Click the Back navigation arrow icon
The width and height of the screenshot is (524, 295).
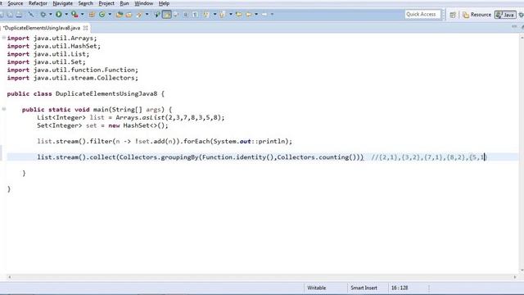(x=249, y=15)
